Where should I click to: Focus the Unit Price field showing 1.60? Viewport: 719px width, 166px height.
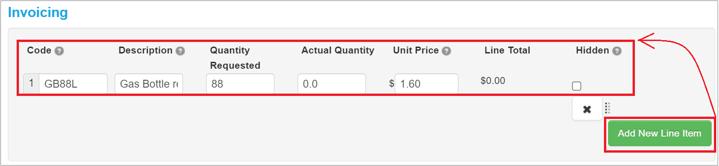pos(427,84)
